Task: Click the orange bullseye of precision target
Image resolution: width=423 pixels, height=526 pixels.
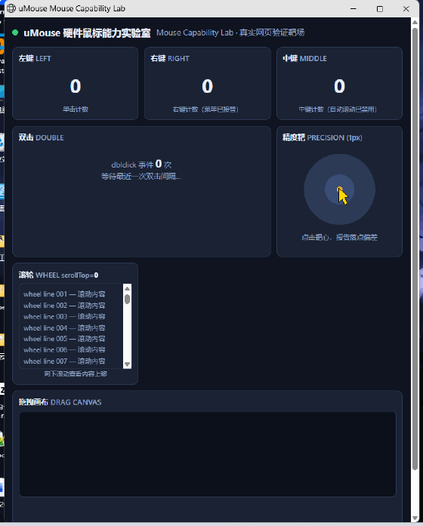Action: pyautogui.click(x=339, y=189)
